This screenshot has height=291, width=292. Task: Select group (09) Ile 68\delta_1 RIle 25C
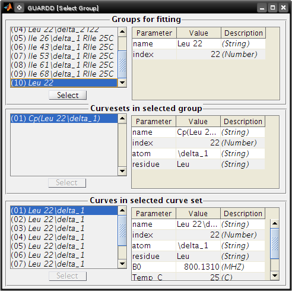pyautogui.click(x=64, y=74)
